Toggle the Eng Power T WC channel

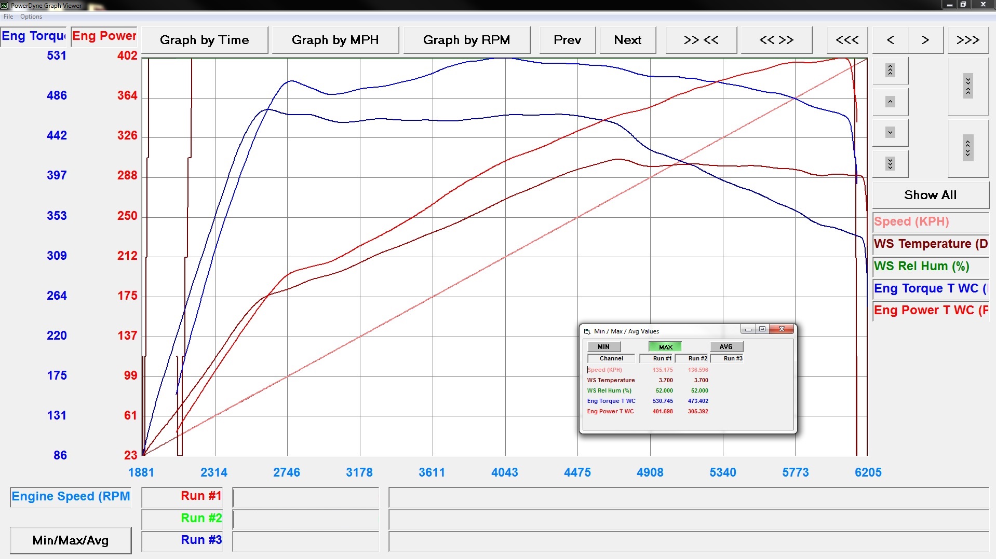[931, 311]
